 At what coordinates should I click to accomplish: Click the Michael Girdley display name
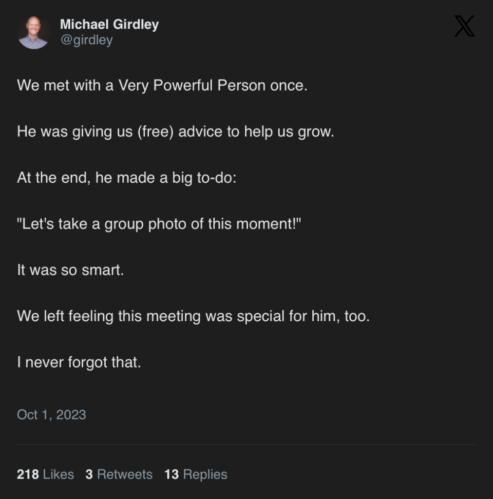click(x=109, y=24)
